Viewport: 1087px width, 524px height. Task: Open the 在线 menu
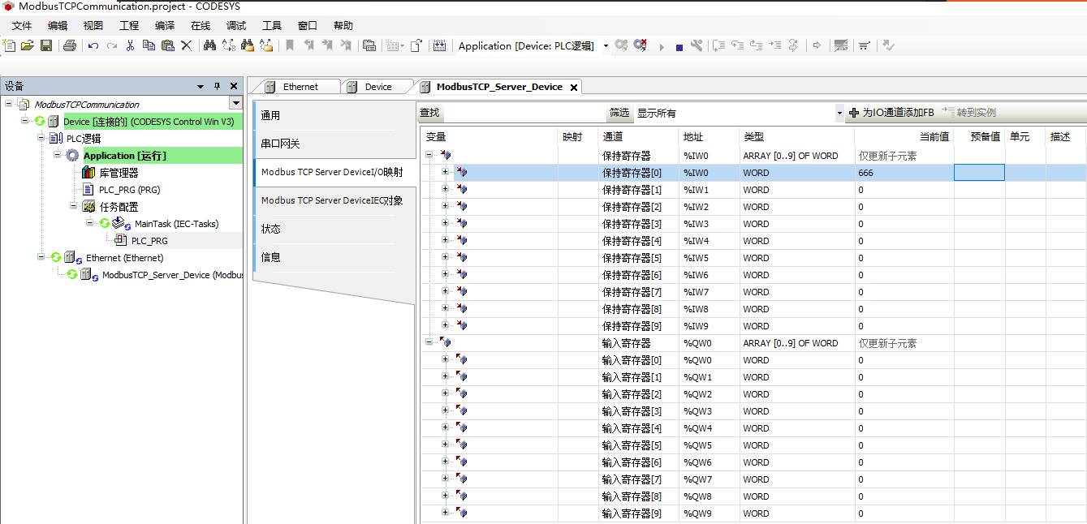point(201,26)
